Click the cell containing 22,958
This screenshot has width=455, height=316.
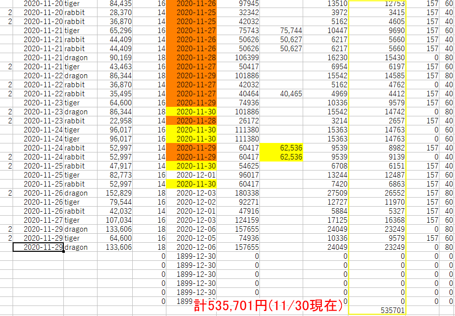(x=115, y=121)
